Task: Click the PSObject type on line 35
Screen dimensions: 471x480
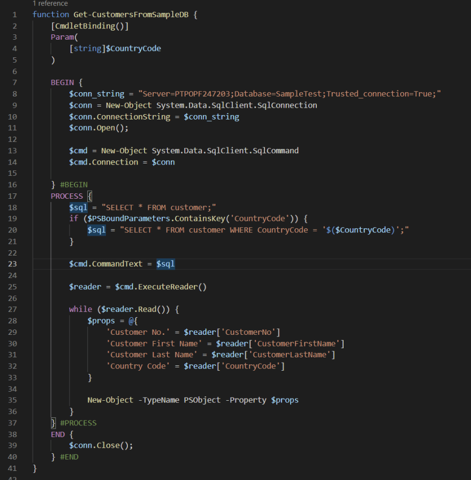Action: pos(202,400)
